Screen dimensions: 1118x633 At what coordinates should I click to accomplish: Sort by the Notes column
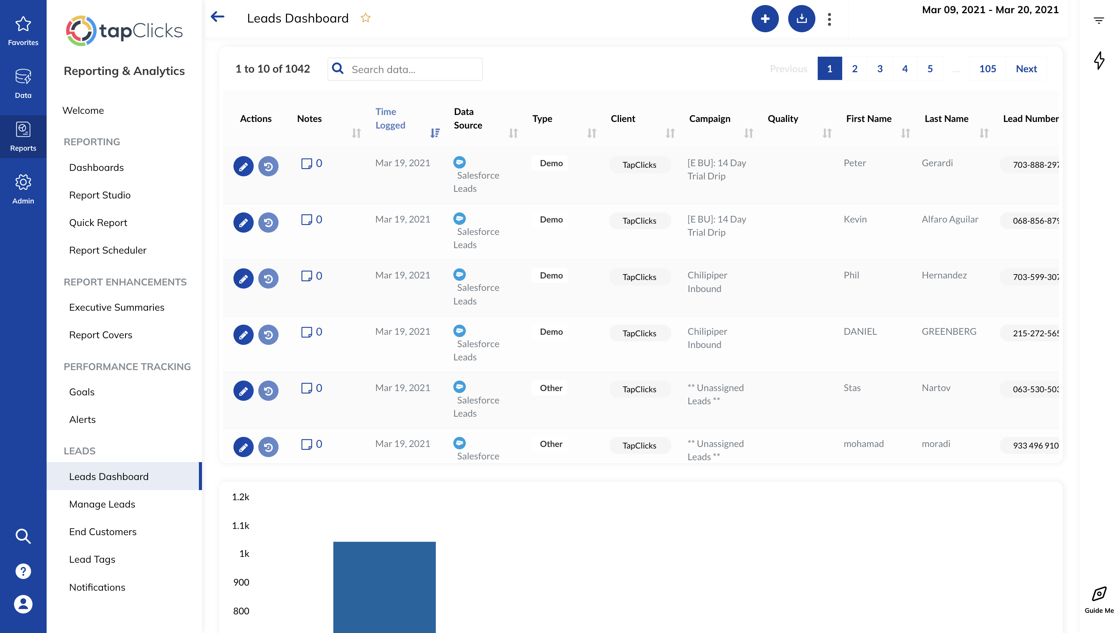point(356,133)
